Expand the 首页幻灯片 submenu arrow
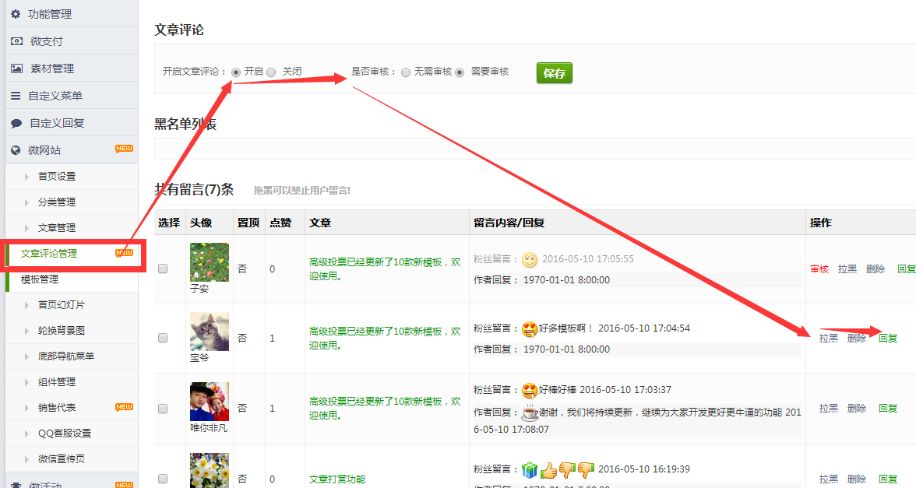This screenshot has height=488, width=916. click(x=26, y=305)
